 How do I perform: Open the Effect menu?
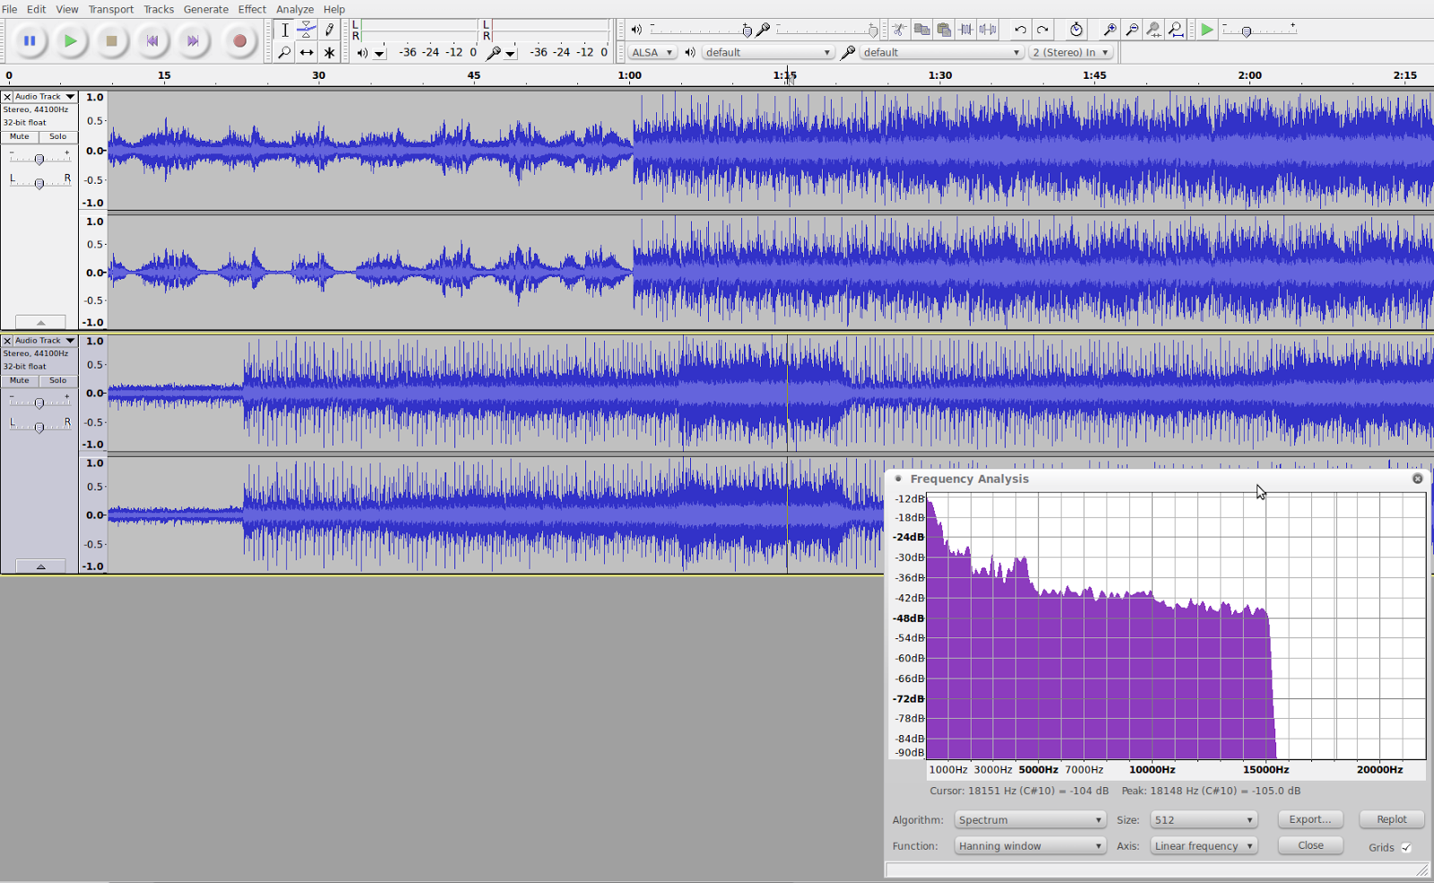pos(252,9)
